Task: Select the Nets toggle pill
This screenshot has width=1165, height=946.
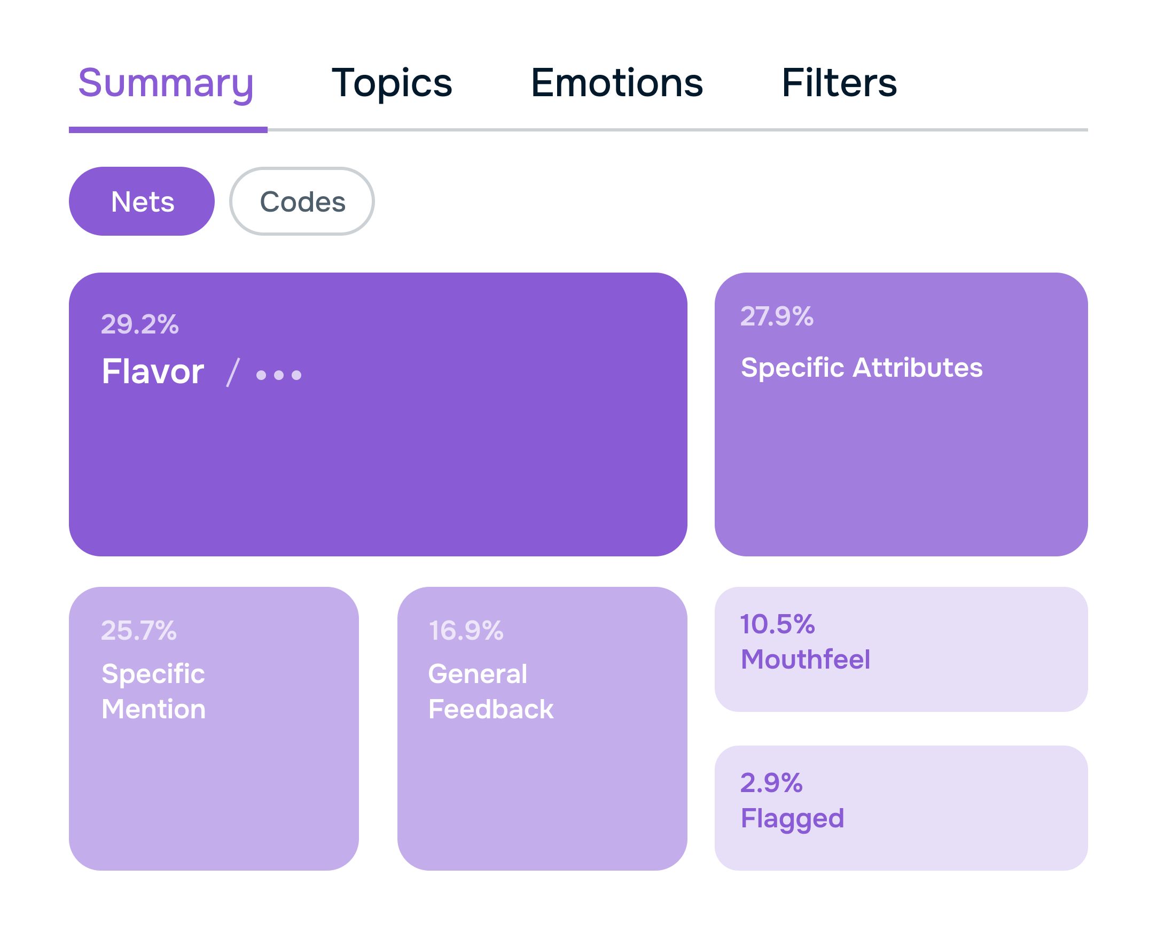Action: (142, 201)
